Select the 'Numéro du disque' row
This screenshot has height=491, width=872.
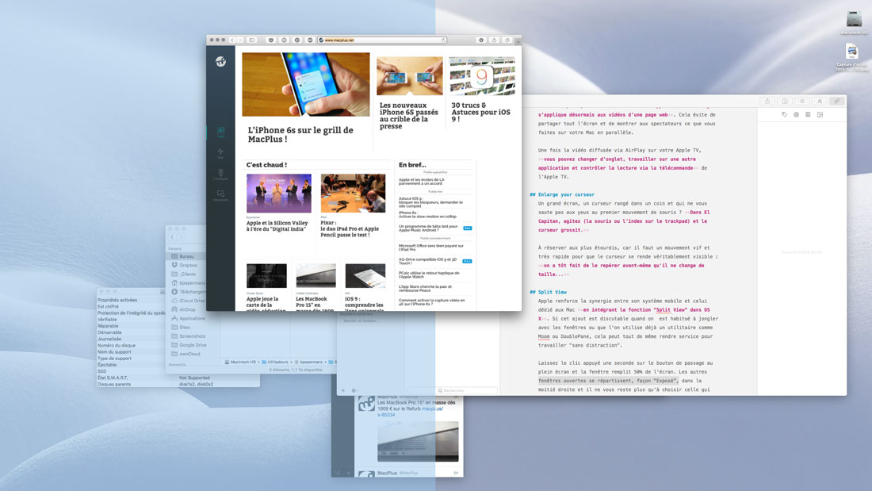click(132, 345)
